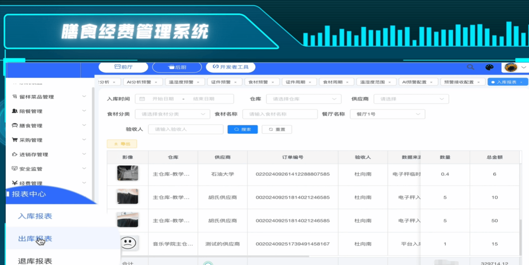Click the 开始日期 date field
The image size is (529, 265).
[163, 99]
